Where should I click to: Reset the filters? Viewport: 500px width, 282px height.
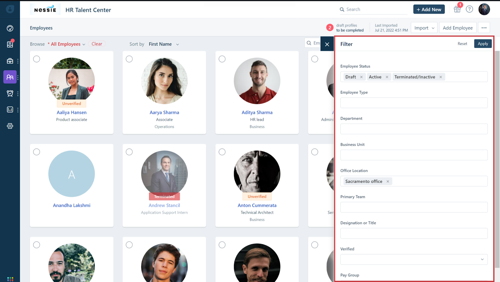coord(462,44)
